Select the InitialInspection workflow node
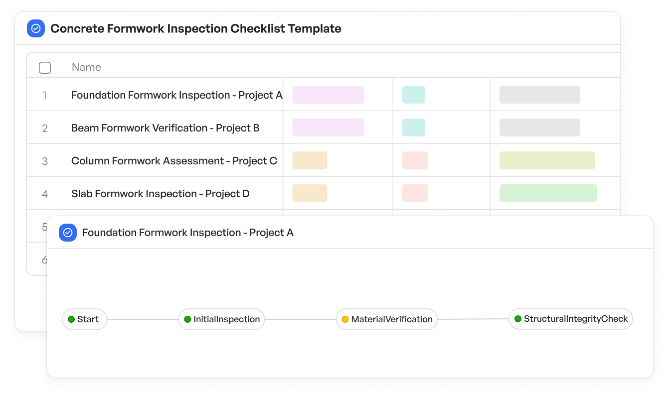 click(221, 319)
